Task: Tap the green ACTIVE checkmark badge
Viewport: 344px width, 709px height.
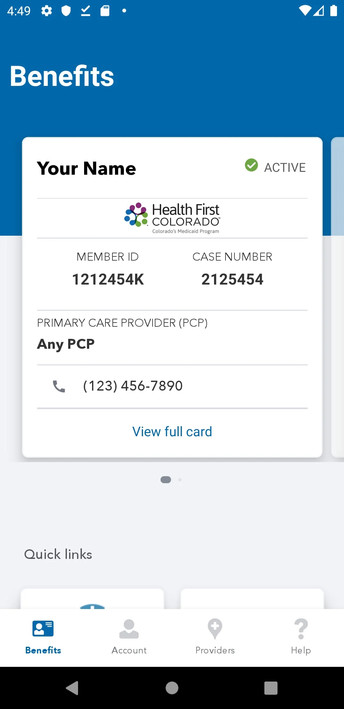Action: tap(251, 165)
